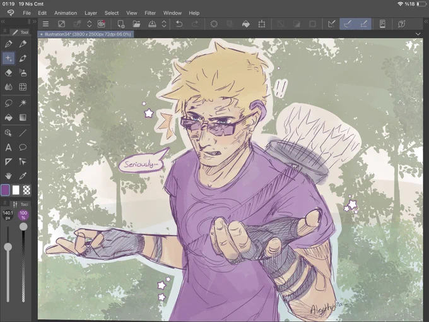Image resolution: width=429 pixels, height=322 pixels.
Task: Click the Scale/Rotate transform icon
Action: coord(262,24)
